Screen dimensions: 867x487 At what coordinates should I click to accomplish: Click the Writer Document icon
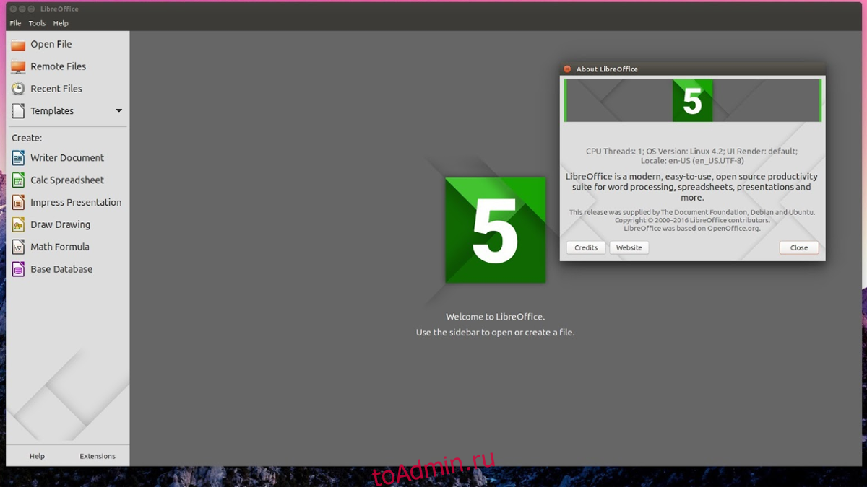18,158
